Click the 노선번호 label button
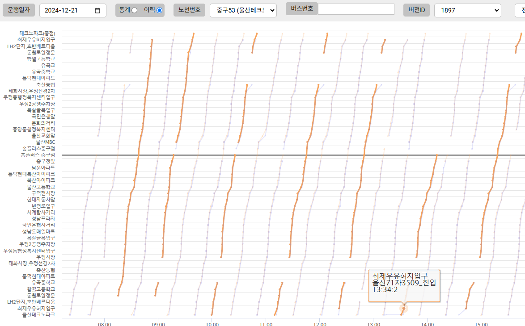525x326 pixels. click(x=189, y=10)
